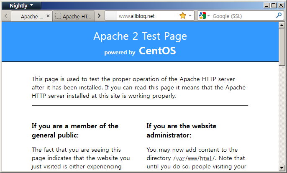Click the 'powered by' text
287x173 pixels.
[x=120, y=53]
